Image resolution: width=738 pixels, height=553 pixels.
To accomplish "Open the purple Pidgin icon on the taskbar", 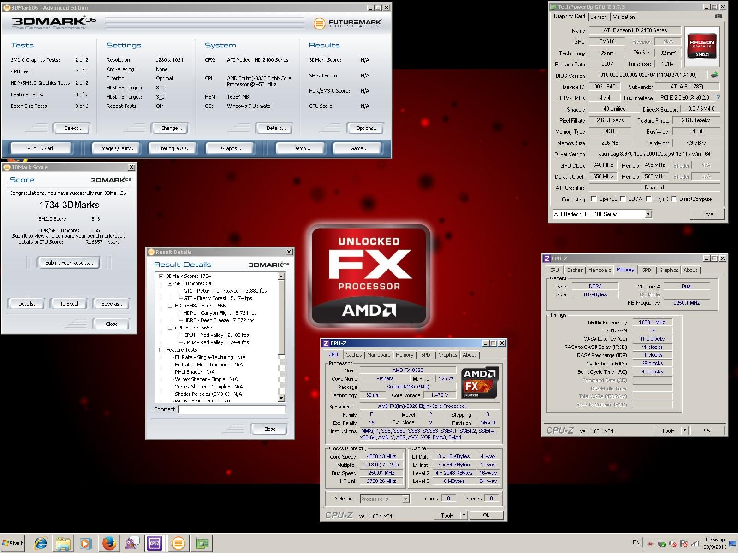I will pos(132,543).
